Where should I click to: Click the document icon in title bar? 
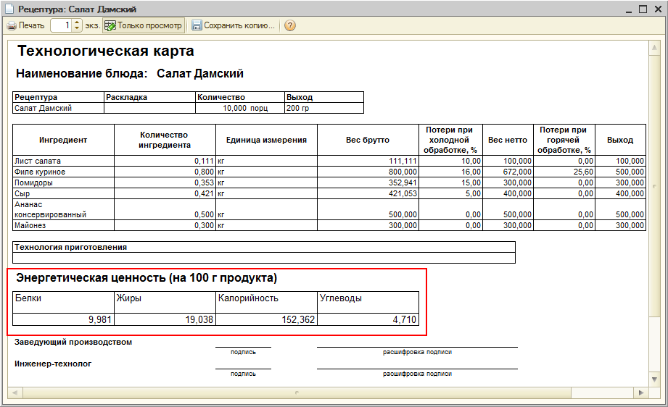[x=9, y=9]
